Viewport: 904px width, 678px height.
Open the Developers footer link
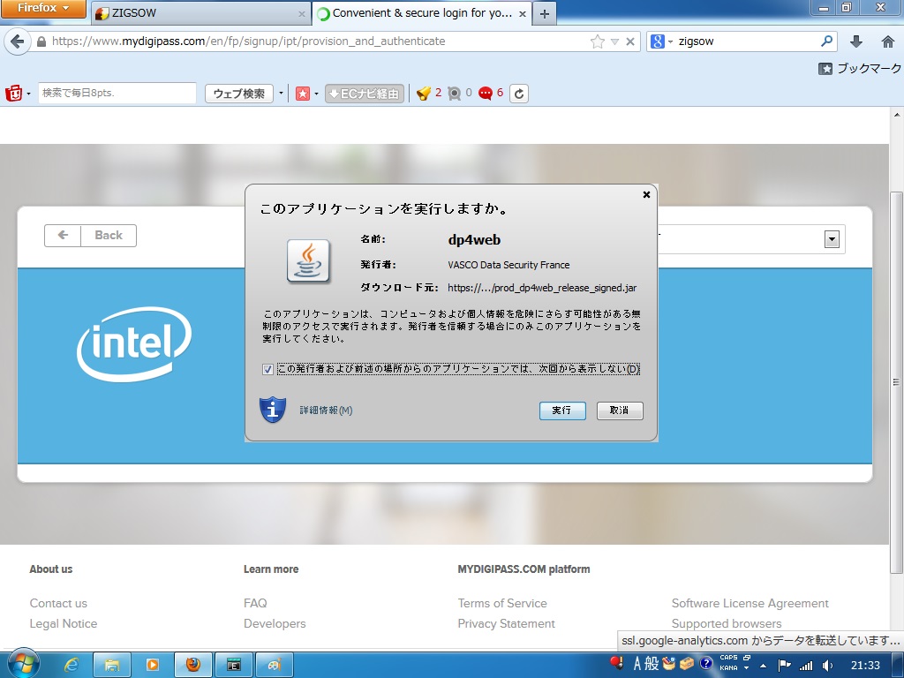275,623
